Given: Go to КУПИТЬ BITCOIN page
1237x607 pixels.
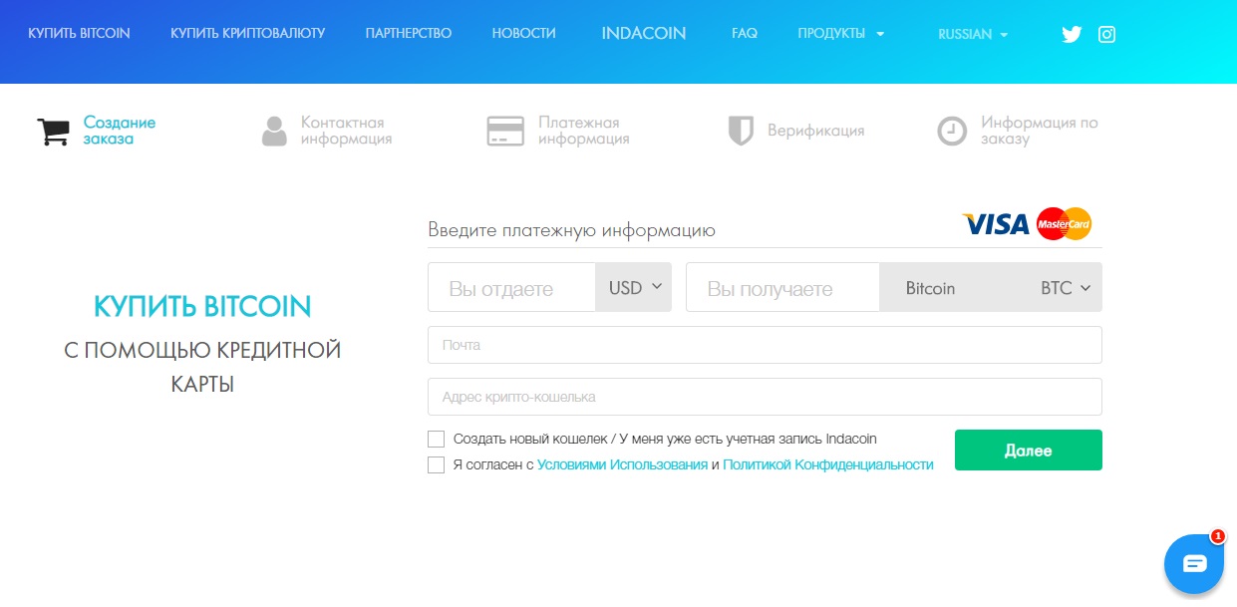Looking at the screenshot, I should (79, 34).
